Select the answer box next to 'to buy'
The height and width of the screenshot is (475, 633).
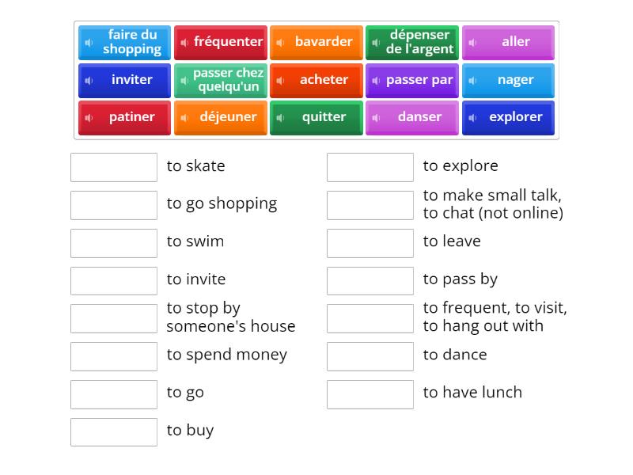(x=114, y=432)
